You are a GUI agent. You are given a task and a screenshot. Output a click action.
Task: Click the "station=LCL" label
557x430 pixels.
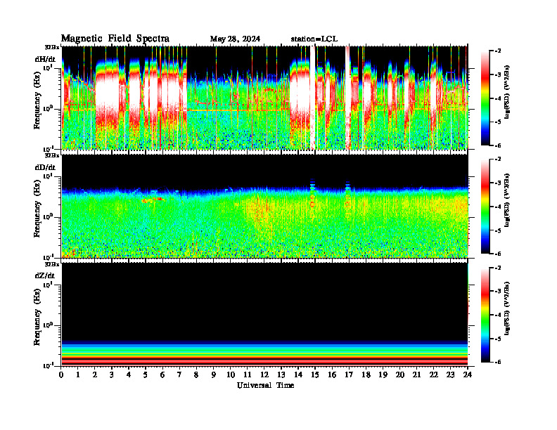coord(314,39)
